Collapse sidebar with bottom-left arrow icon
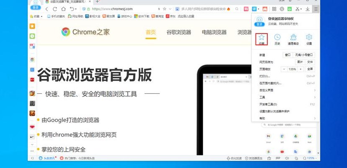347x168 pixels. pos(32,158)
